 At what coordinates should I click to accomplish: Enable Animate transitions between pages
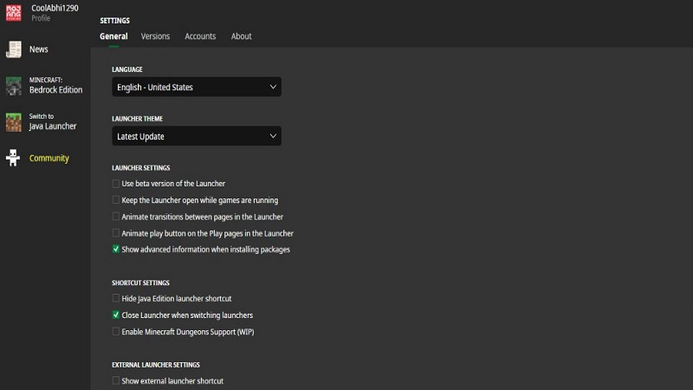click(x=116, y=217)
